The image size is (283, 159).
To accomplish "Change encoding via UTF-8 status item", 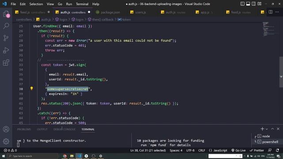I will 190,150.
